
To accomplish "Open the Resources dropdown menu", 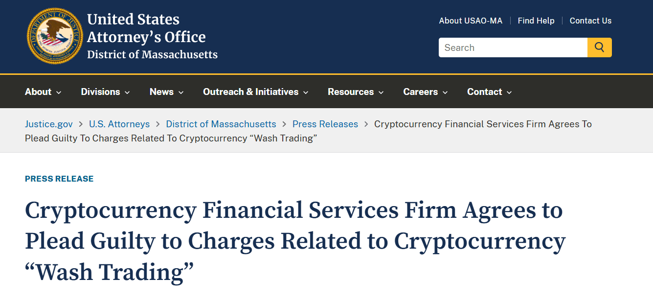I will tap(356, 92).
